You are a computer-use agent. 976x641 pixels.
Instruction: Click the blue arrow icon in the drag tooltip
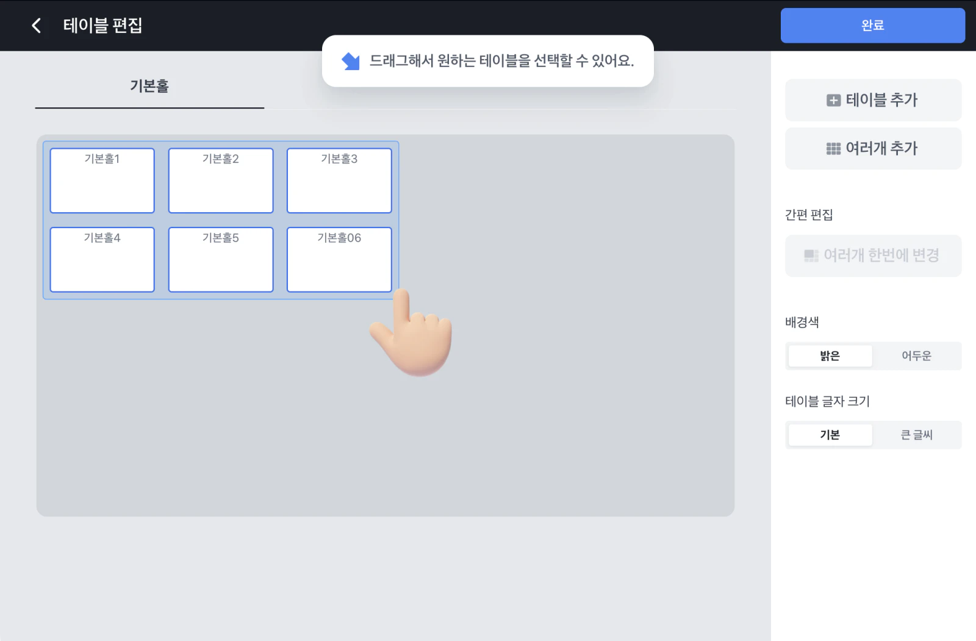coord(351,61)
